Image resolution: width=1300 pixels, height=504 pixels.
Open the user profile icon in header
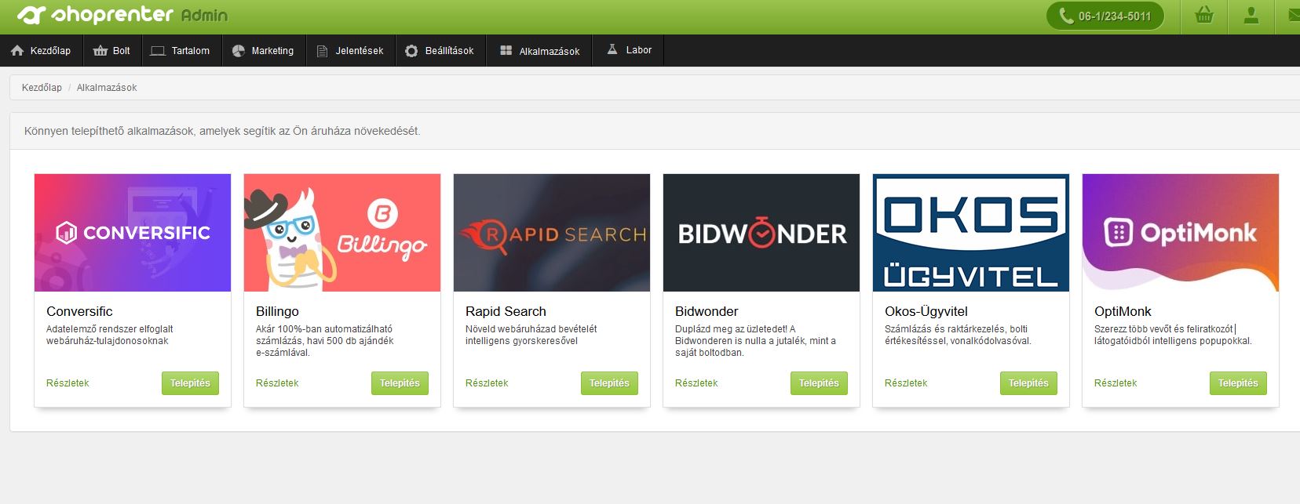[x=1251, y=16]
